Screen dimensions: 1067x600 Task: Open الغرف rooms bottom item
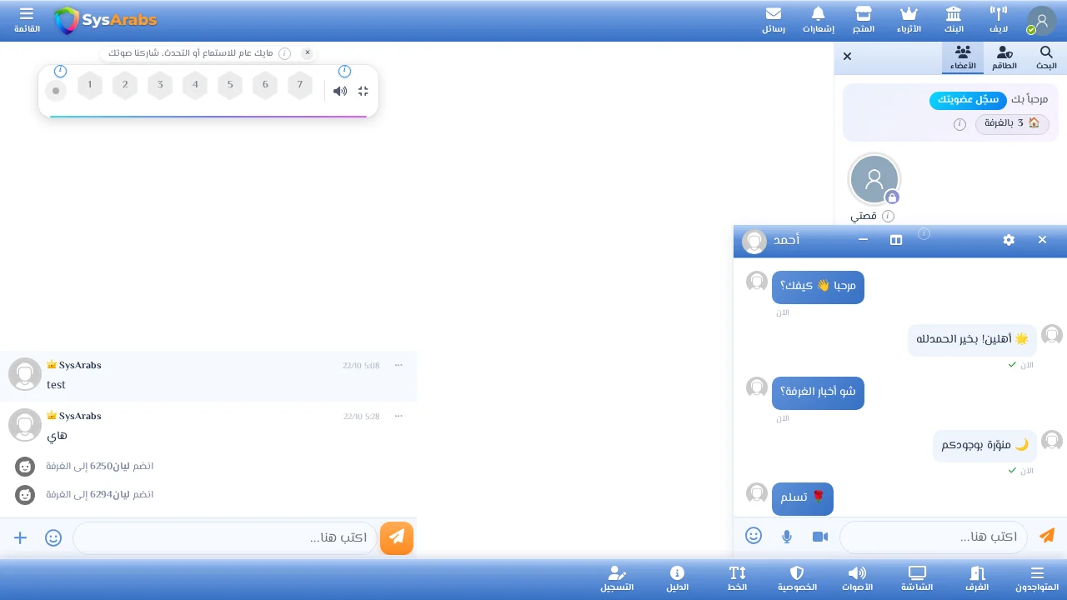(x=977, y=579)
